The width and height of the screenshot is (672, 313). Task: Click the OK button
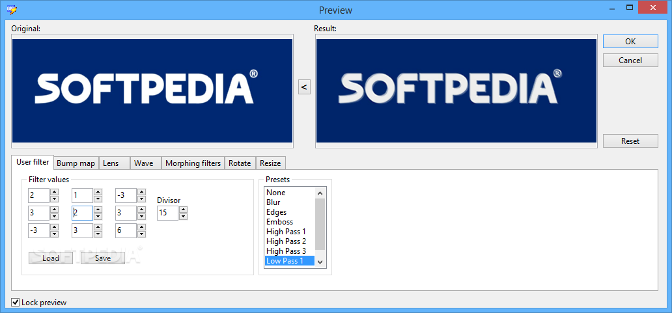click(x=630, y=42)
